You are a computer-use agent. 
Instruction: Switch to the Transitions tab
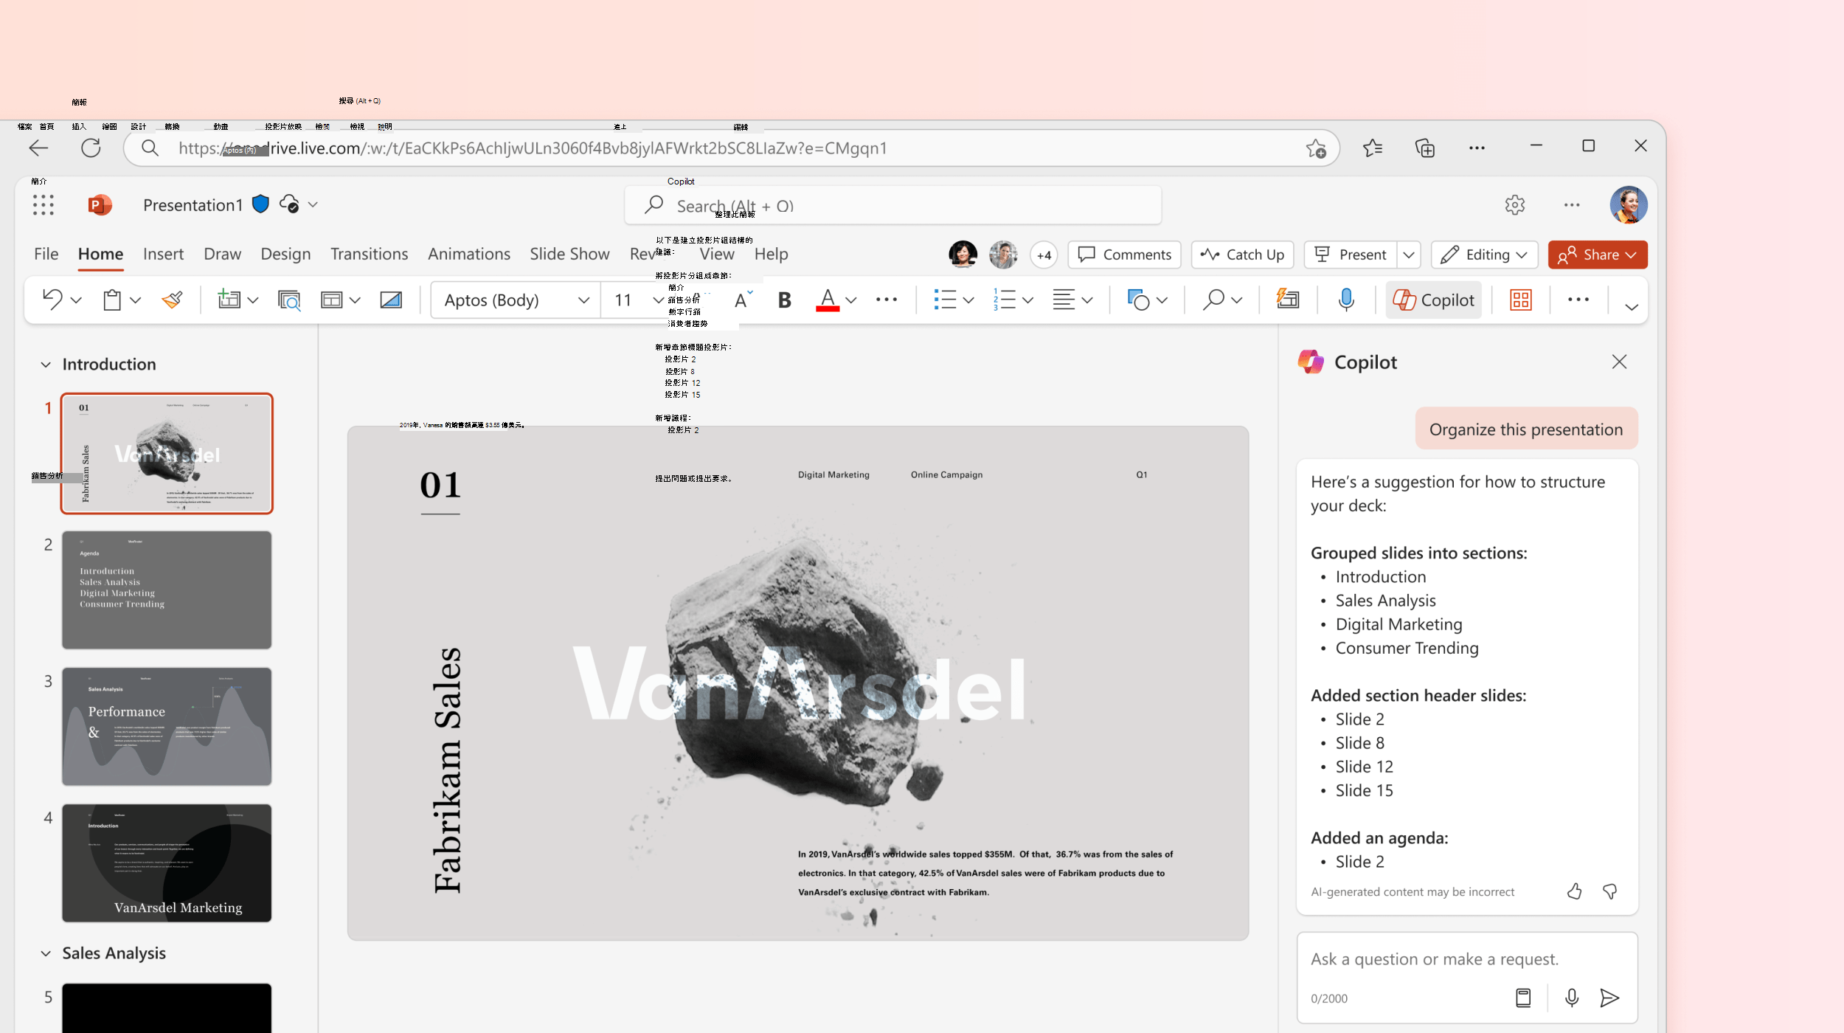369,254
